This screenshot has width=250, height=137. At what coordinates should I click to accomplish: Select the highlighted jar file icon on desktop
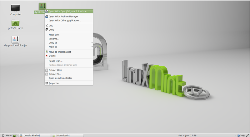click(x=42, y=6)
